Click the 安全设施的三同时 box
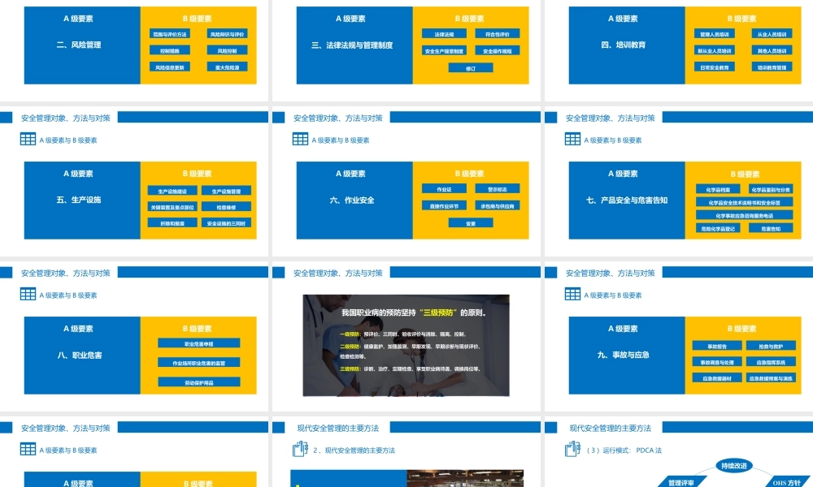 [x=226, y=223]
